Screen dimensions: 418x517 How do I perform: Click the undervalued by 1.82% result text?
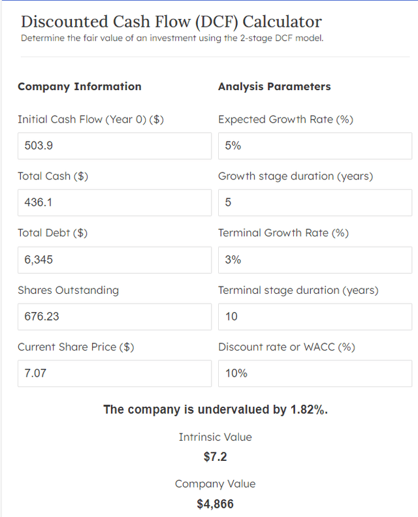(x=215, y=410)
